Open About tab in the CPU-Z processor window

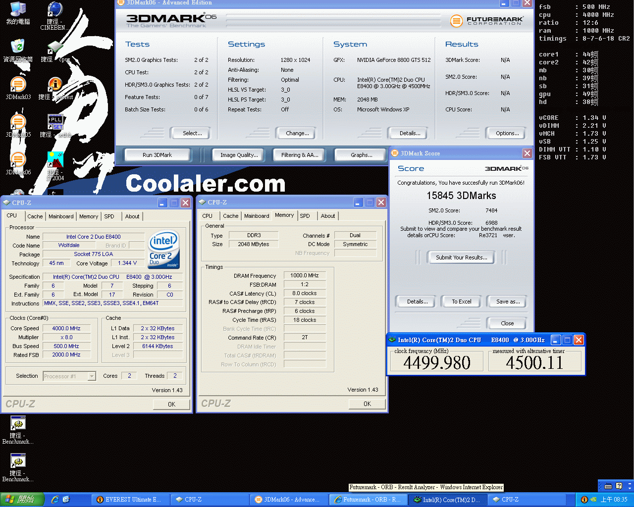coord(132,216)
